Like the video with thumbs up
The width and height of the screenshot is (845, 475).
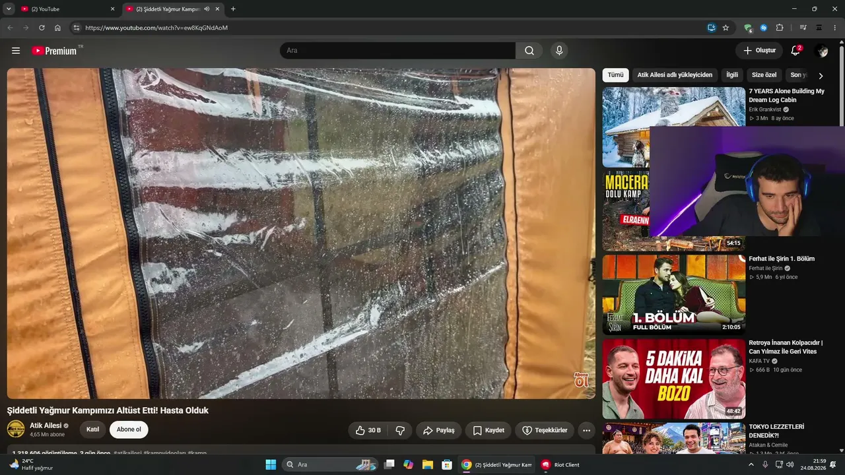point(368,430)
